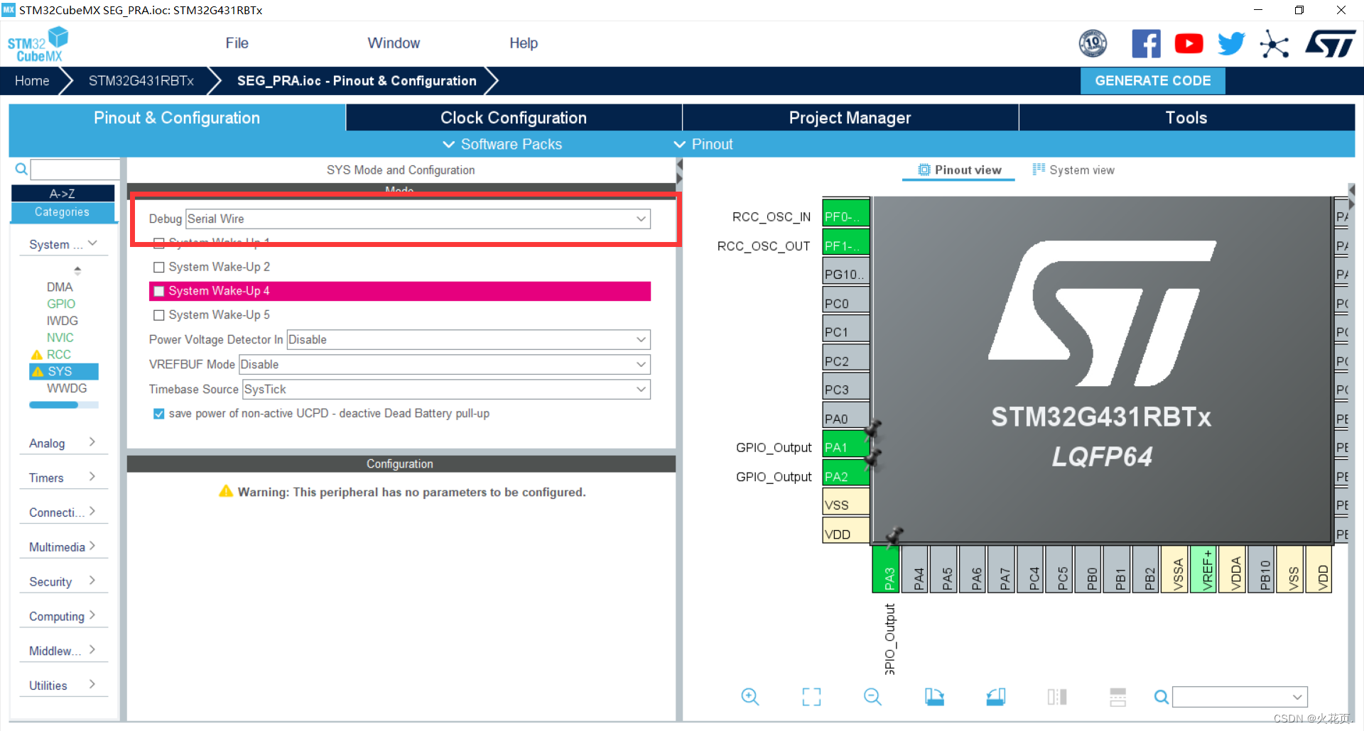This screenshot has width=1364, height=731.
Task: Open the ST community network icon
Action: pyautogui.click(x=1274, y=43)
